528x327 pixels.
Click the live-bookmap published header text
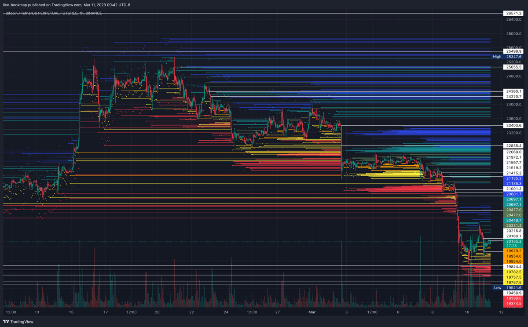(x=67, y=5)
